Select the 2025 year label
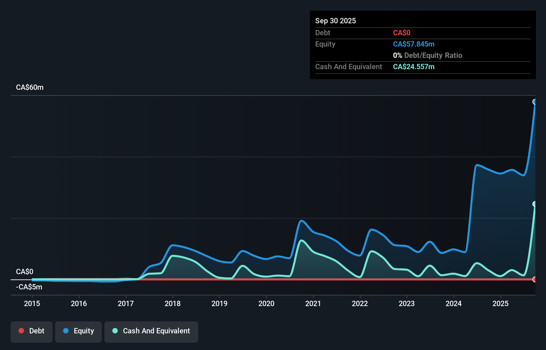 point(500,303)
